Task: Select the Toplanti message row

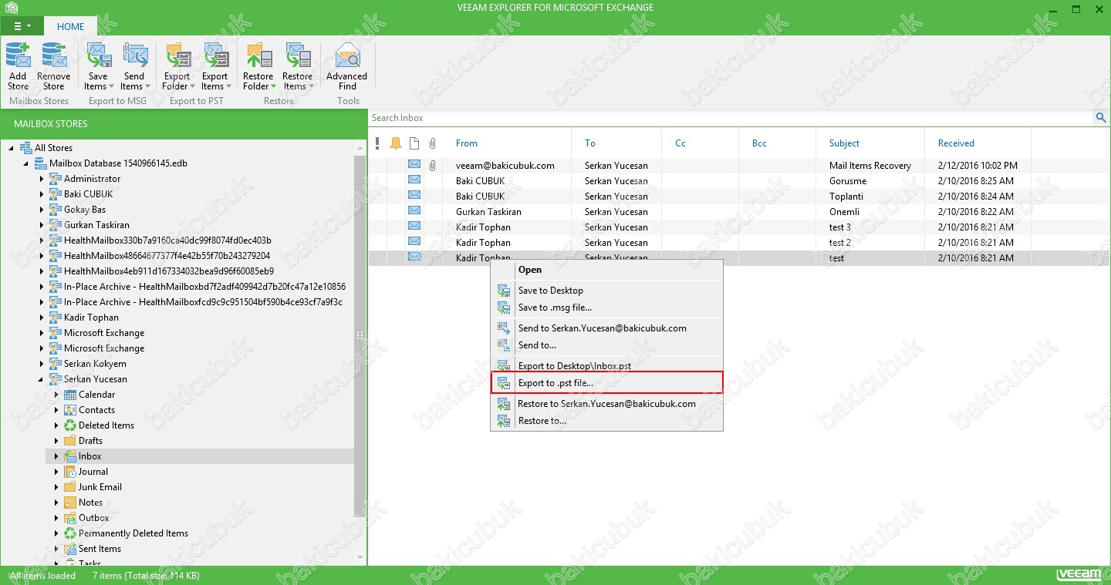Action: 738,197
